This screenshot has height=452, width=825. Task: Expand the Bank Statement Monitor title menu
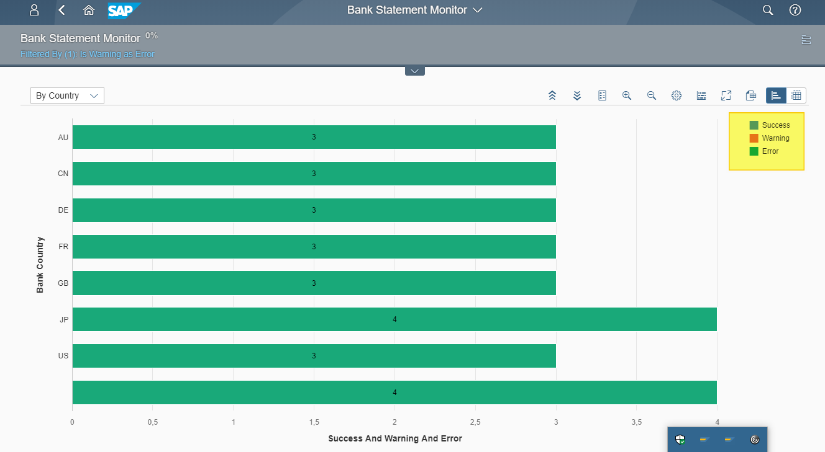pos(477,10)
